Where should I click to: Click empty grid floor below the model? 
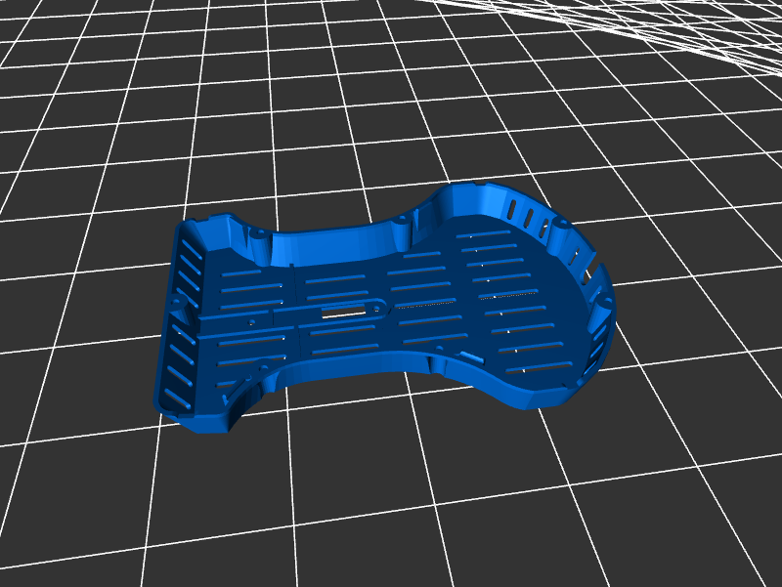click(x=391, y=488)
